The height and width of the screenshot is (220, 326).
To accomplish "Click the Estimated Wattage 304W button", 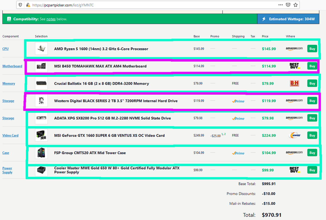I will click(x=288, y=19).
